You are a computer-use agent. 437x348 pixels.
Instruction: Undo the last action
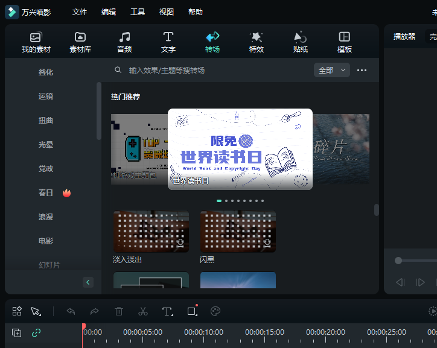pos(71,311)
